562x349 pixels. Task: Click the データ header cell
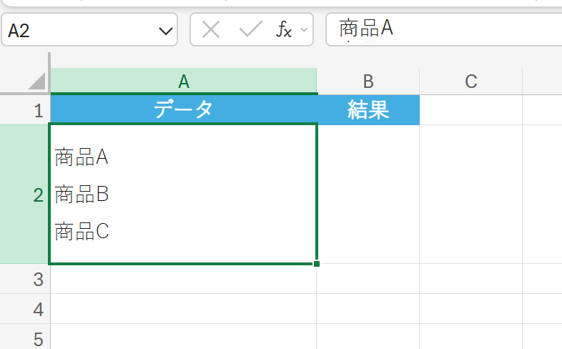(184, 110)
